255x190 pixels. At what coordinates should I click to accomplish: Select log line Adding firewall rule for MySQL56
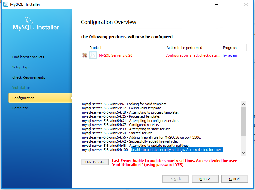point(141,137)
